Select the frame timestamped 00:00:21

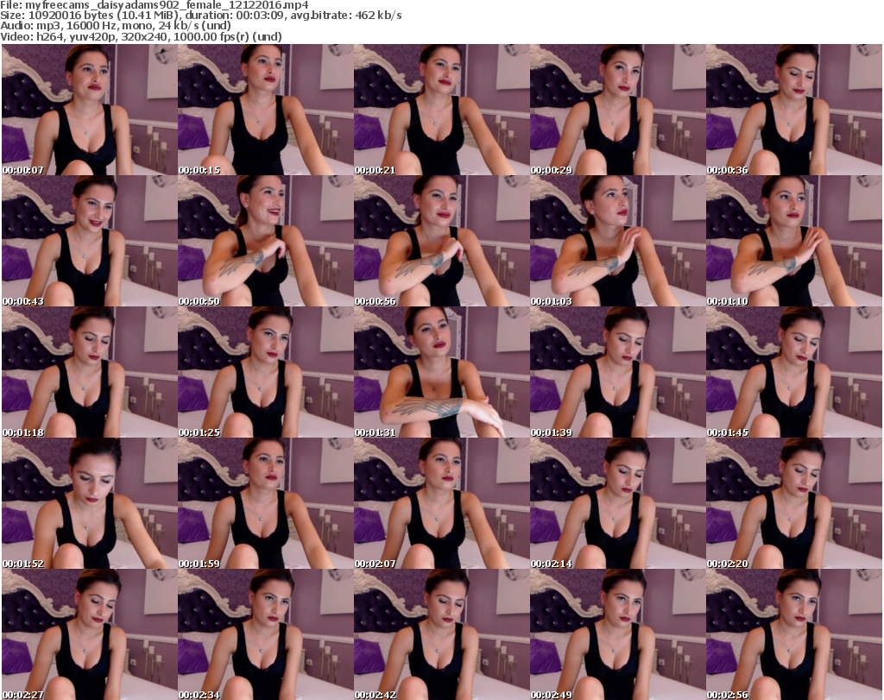(x=441, y=110)
